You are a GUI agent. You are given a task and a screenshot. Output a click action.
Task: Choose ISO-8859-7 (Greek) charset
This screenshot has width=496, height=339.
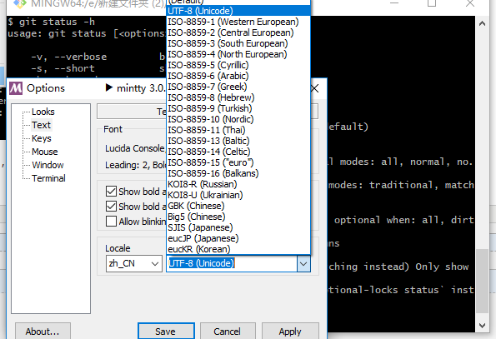tap(238, 87)
